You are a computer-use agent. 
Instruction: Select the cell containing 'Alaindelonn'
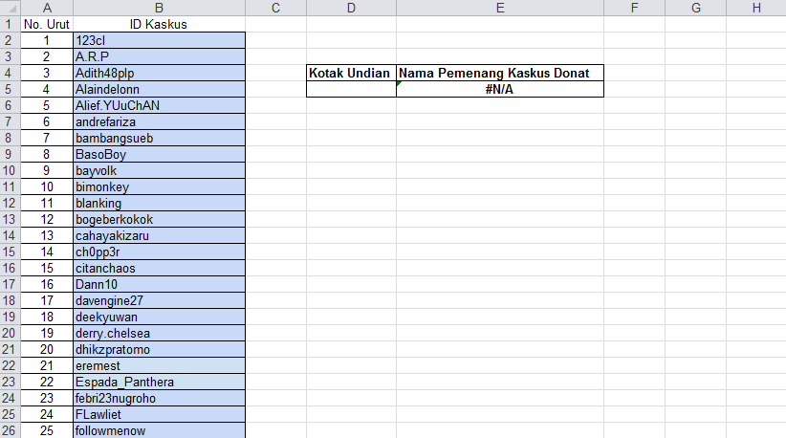pyautogui.click(x=159, y=89)
